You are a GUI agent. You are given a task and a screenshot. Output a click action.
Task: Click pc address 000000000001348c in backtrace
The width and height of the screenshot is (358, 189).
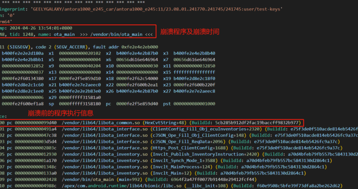click(x=36, y=167)
